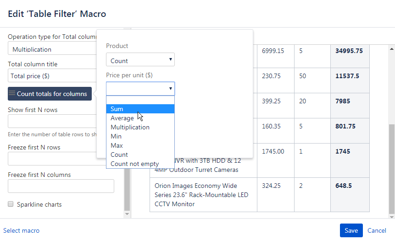Open the Product aggregation dropdown
395x240 pixels.
(x=140, y=60)
